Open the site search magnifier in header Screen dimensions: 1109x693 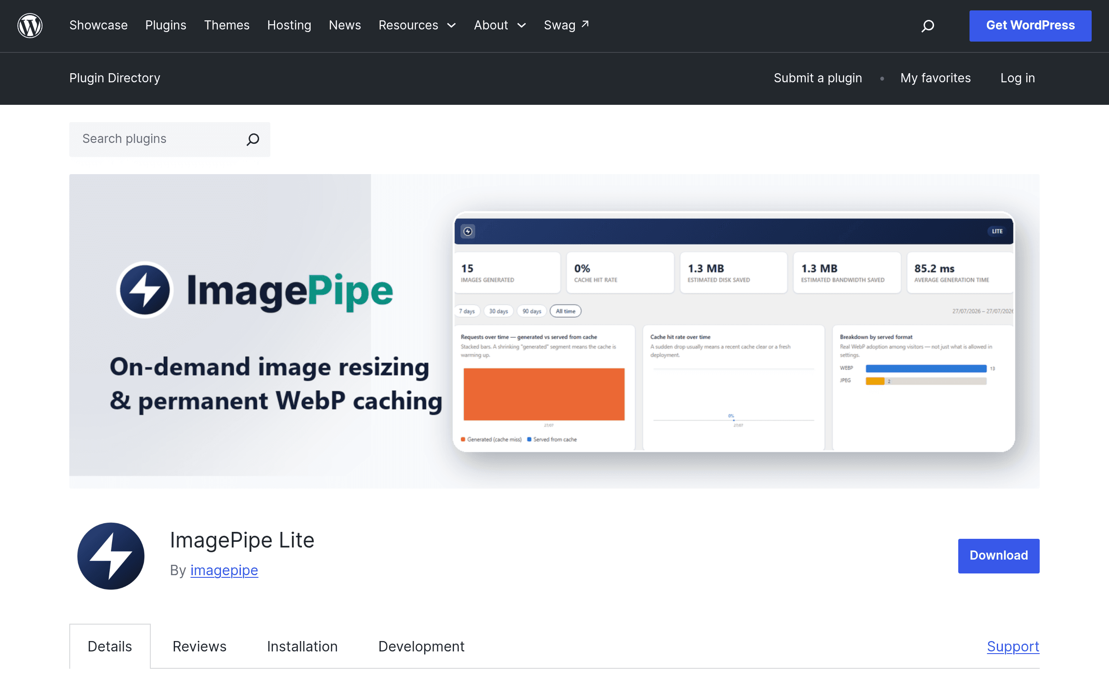[927, 26]
